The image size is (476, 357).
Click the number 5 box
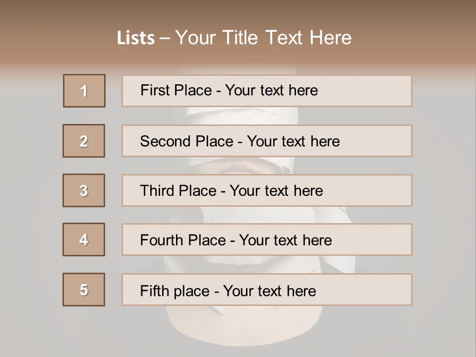[84, 290]
